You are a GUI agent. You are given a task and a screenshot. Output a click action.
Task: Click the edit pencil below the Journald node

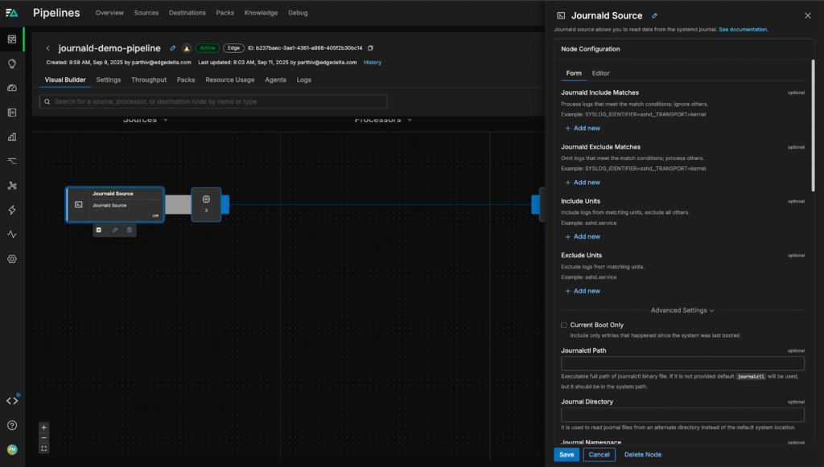point(114,230)
